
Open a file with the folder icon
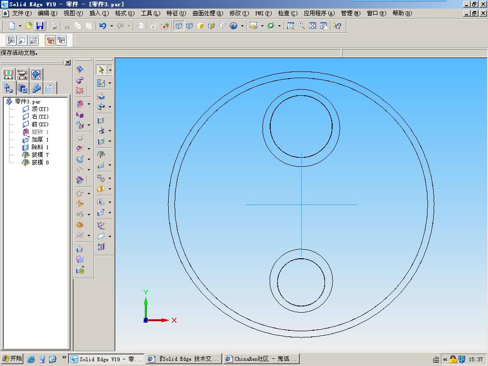[29, 26]
